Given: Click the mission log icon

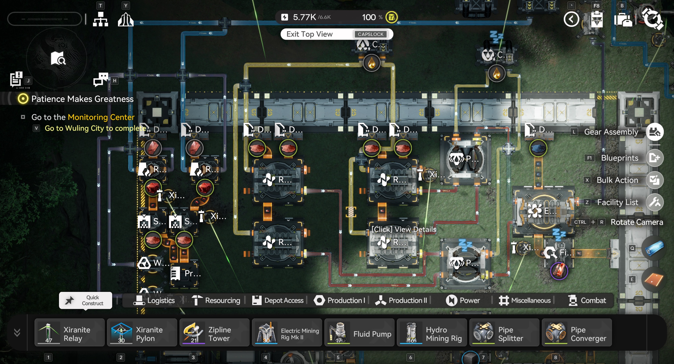Looking at the screenshot, I should pyautogui.click(x=16, y=79).
